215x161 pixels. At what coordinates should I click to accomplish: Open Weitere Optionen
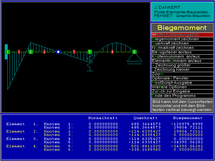pyautogui.click(x=182, y=87)
